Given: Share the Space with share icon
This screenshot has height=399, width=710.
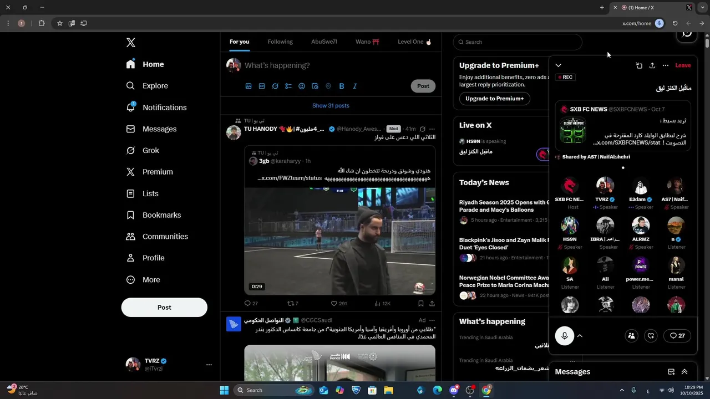Looking at the screenshot, I should coord(652,65).
